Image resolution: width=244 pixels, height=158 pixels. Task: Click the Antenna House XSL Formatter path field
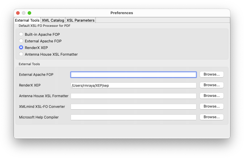pos(134,96)
